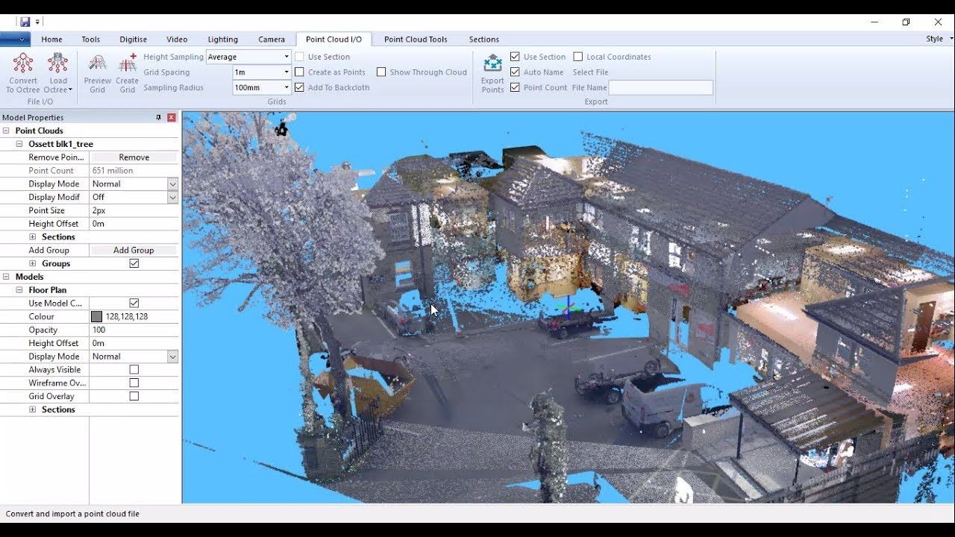The height and width of the screenshot is (537, 955).
Task: Switch to the Point Cloud Tools tab
Action: click(416, 39)
